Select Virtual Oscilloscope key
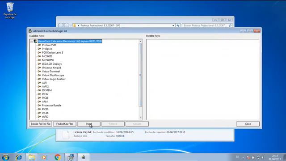The image size is (286, 161). tap(53, 75)
